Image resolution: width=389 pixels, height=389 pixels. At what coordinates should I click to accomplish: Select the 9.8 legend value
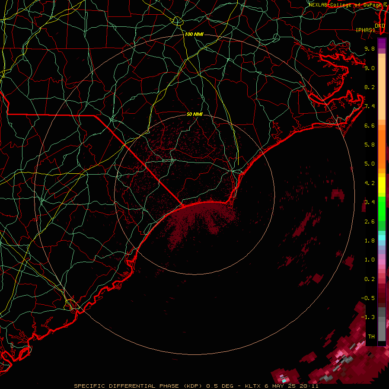[x=370, y=48]
